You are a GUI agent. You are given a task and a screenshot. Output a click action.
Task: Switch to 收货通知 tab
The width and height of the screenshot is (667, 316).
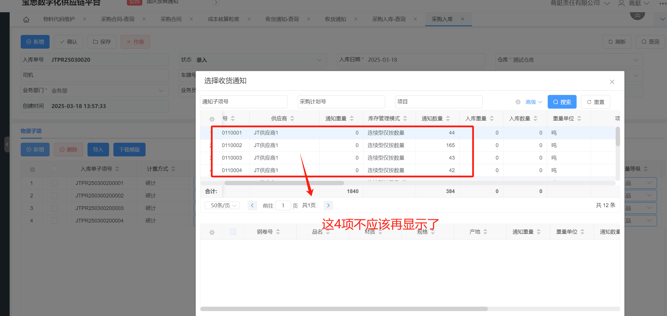click(335, 19)
